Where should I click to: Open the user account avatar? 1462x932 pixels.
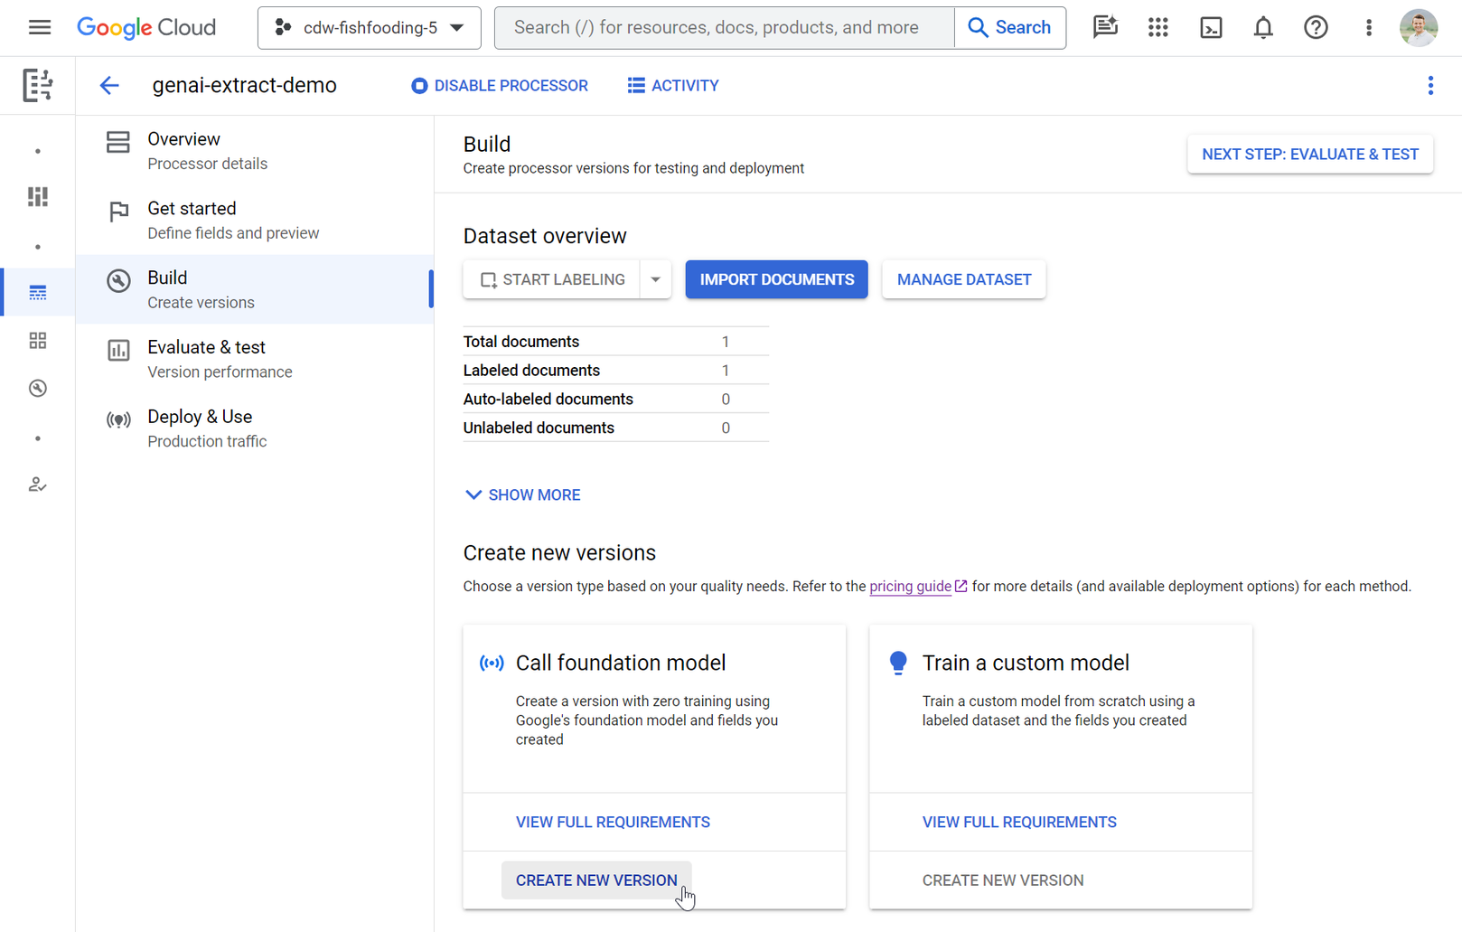(1419, 28)
